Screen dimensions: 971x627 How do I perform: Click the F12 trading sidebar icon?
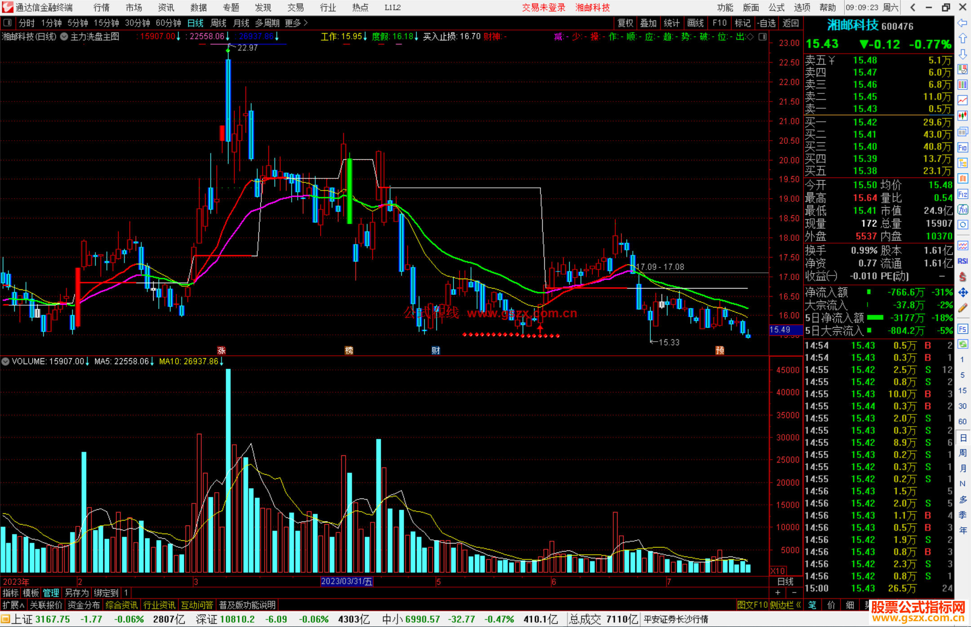pos(962,194)
